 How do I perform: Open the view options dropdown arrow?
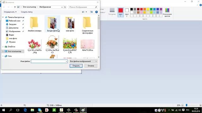86,12
